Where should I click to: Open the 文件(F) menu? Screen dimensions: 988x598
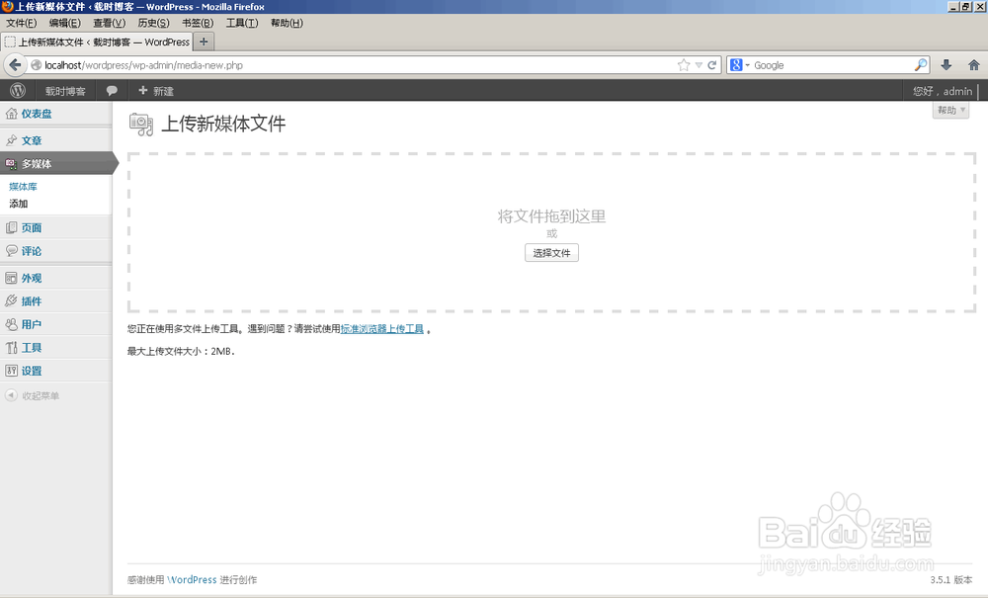(22, 23)
